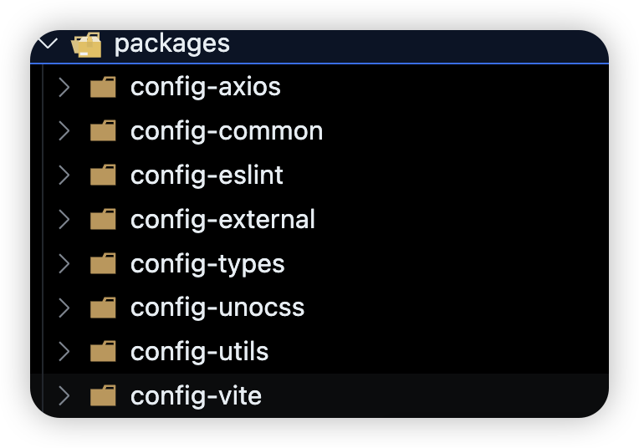The image size is (639, 448).
Task: Click the config-common folder icon
Action: tap(103, 132)
